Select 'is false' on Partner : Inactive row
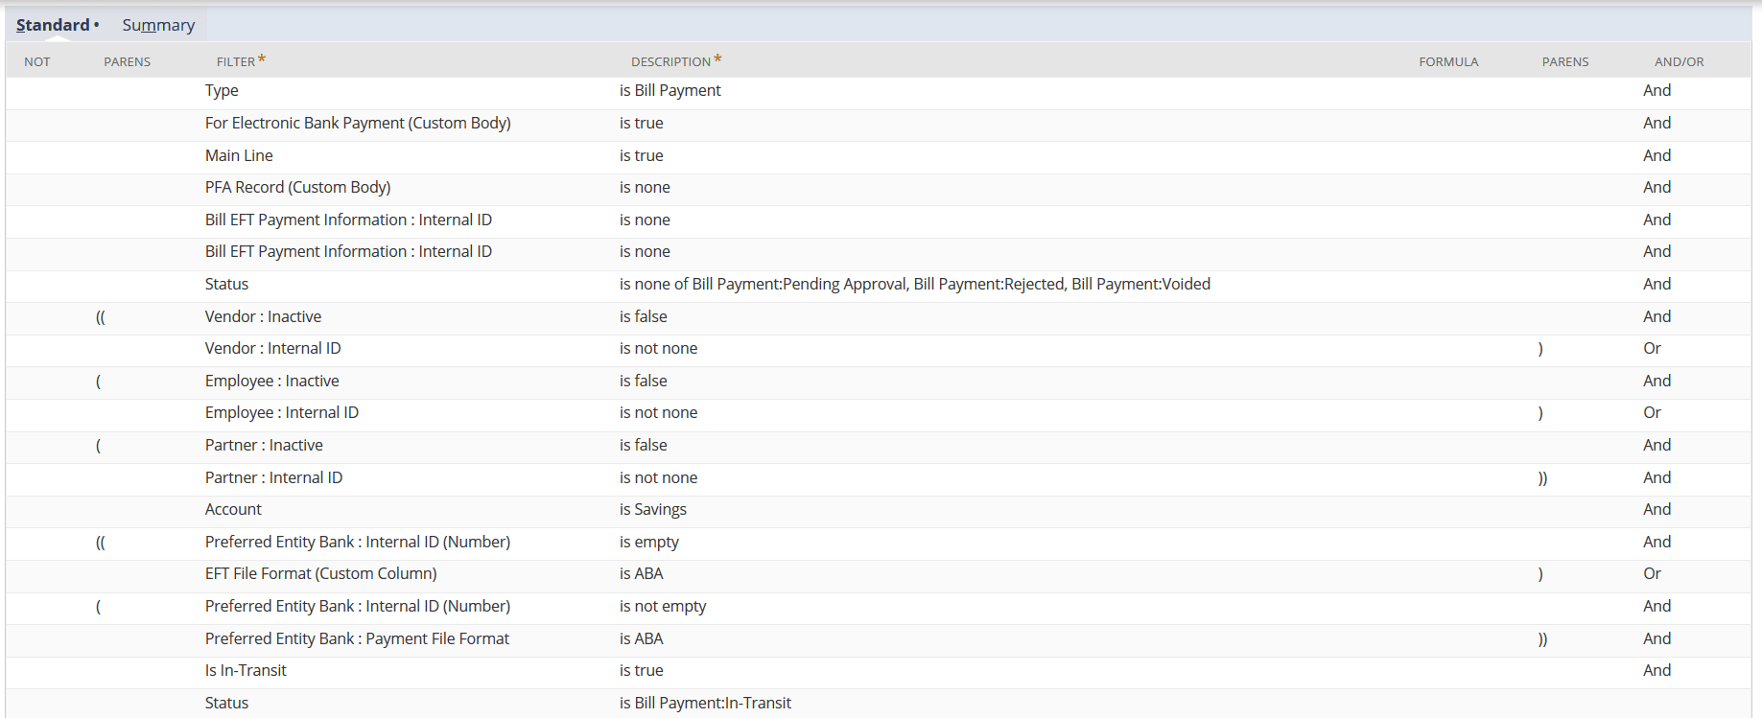Screen dimensions: 1762x718 [643, 445]
